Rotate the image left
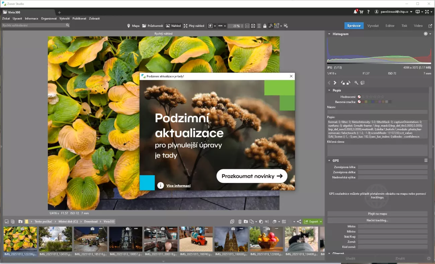Screen dimensions: 435x264 [343, 83]
